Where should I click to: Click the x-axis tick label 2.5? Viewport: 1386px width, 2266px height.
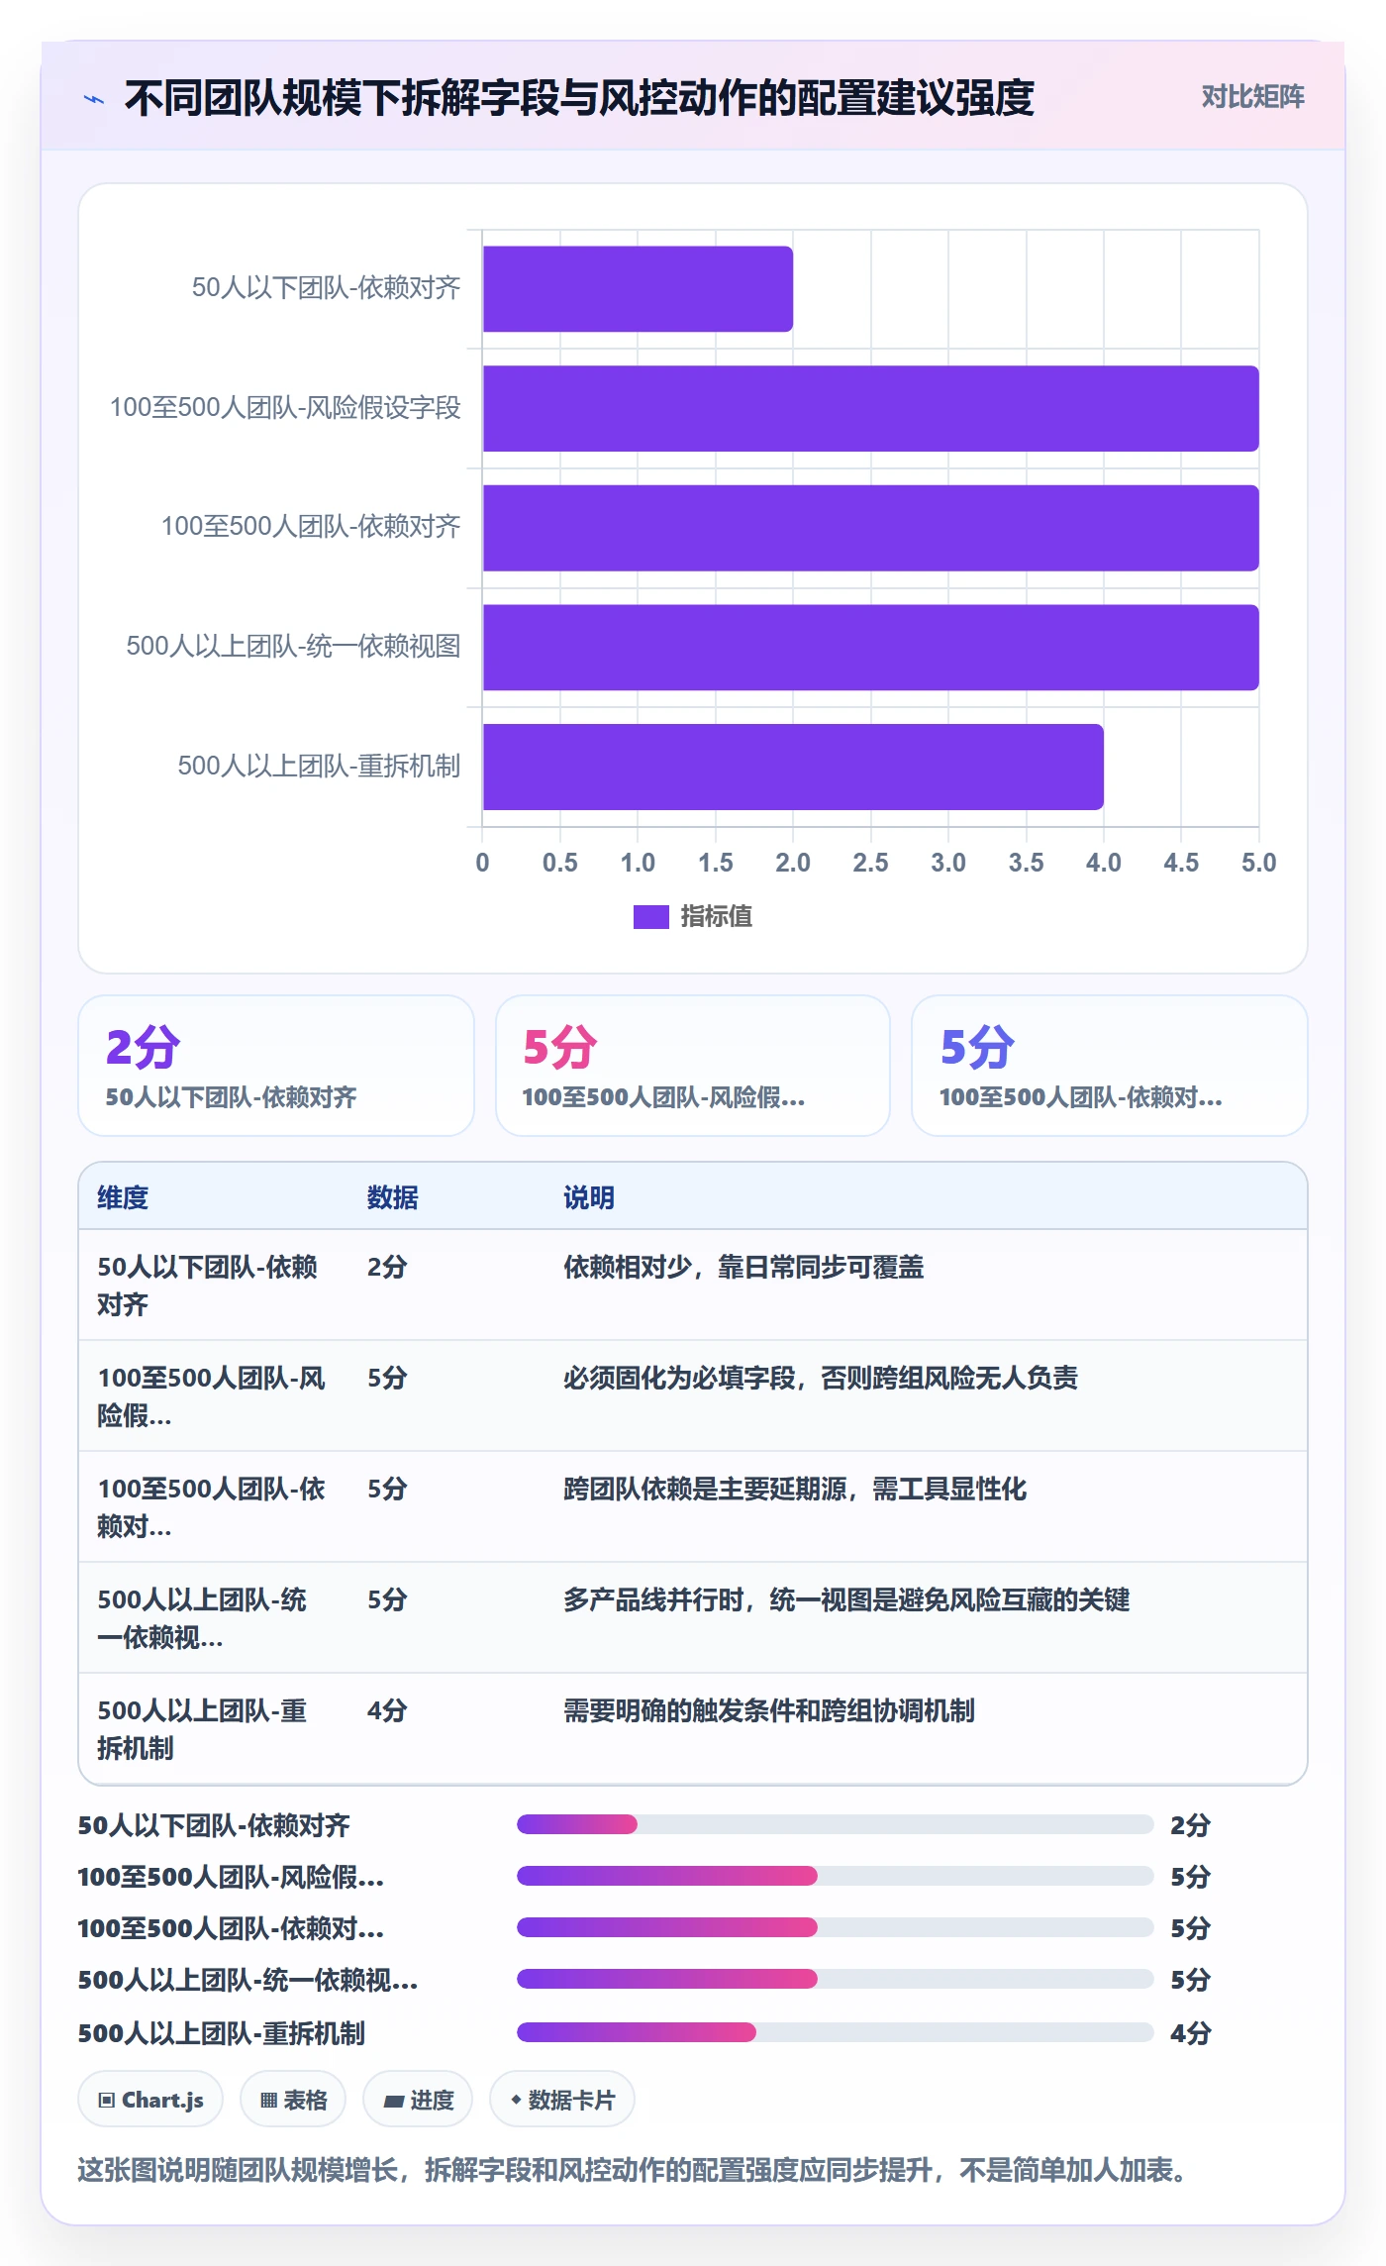[x=870, y=863]
